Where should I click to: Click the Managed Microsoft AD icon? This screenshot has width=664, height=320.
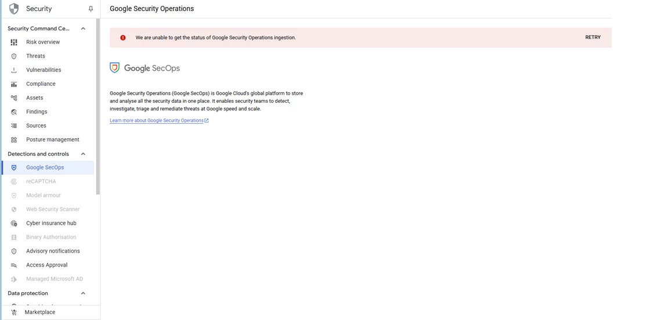pos(14,279)
